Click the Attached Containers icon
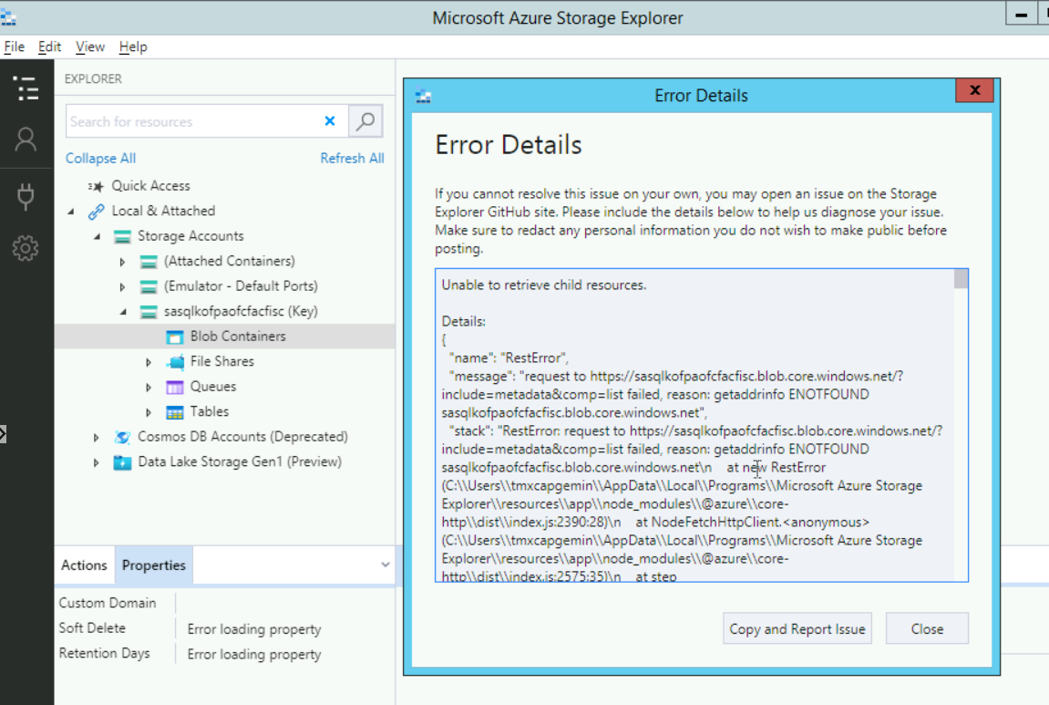The width and height of the screenshot is (1049, 705). pyautogui.click(x=149, y=262)
